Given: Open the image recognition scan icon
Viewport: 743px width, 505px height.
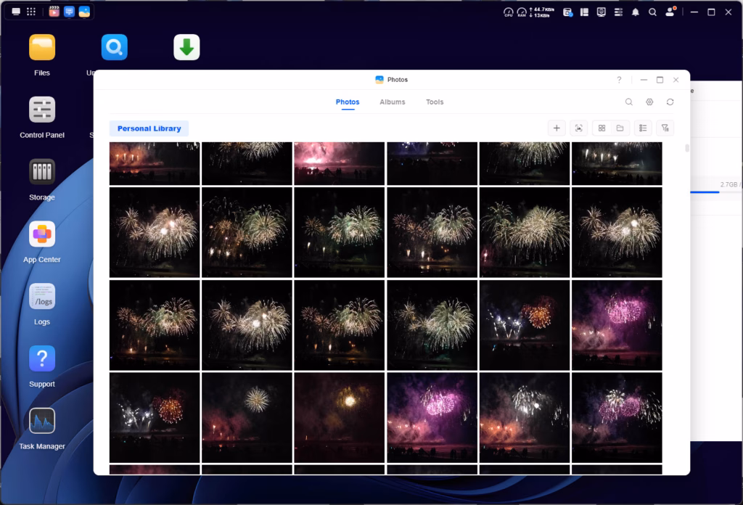Looking at the screenshot, I should tap(578, 128).
